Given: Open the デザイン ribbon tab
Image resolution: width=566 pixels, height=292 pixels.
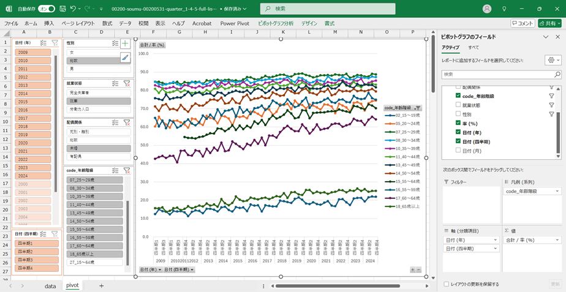Looking at the screenshot, I should tap(309, 23).
